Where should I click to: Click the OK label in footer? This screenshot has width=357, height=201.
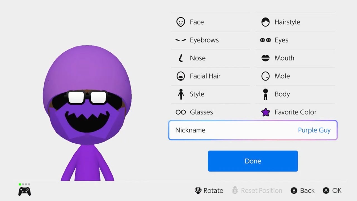337,191
